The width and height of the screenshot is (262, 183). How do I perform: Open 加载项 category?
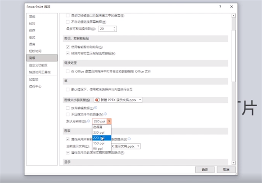pyautogui.click(x=42, y=79)
